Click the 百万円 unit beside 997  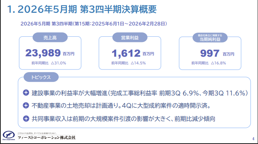228,54
